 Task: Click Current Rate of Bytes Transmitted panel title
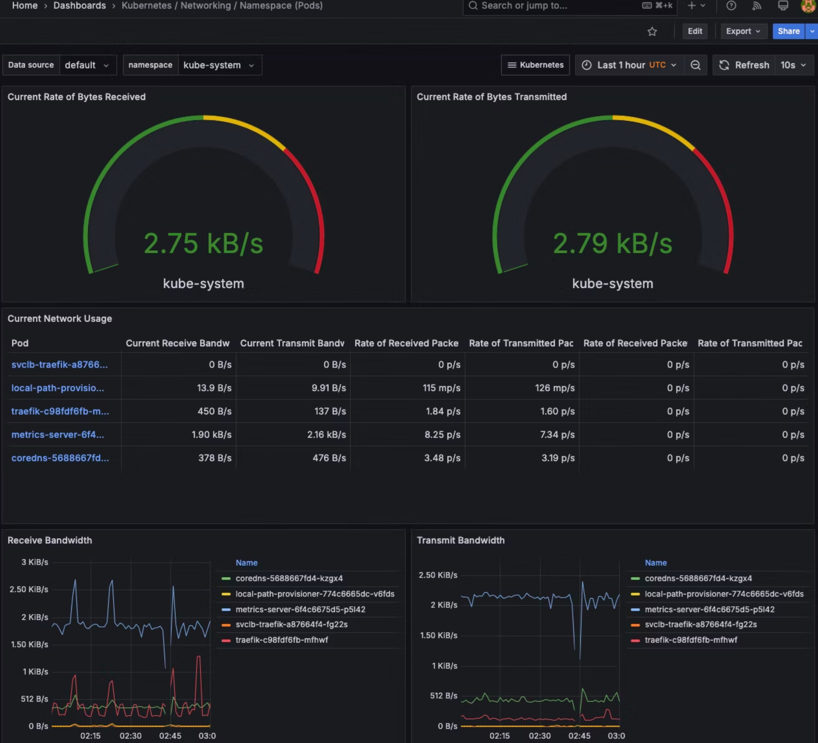(x=492, y=97)
